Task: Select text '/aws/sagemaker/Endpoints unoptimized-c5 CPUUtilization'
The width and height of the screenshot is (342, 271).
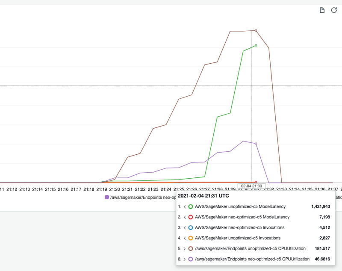Action: point(250,248)
